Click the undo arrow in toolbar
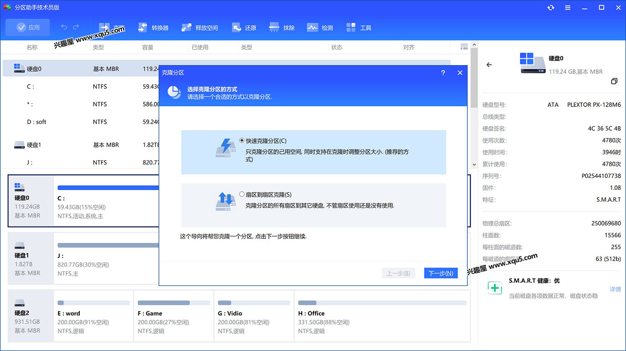Image resolution: width=626 pixels, height=351 pixels. (x=64, y=27)
